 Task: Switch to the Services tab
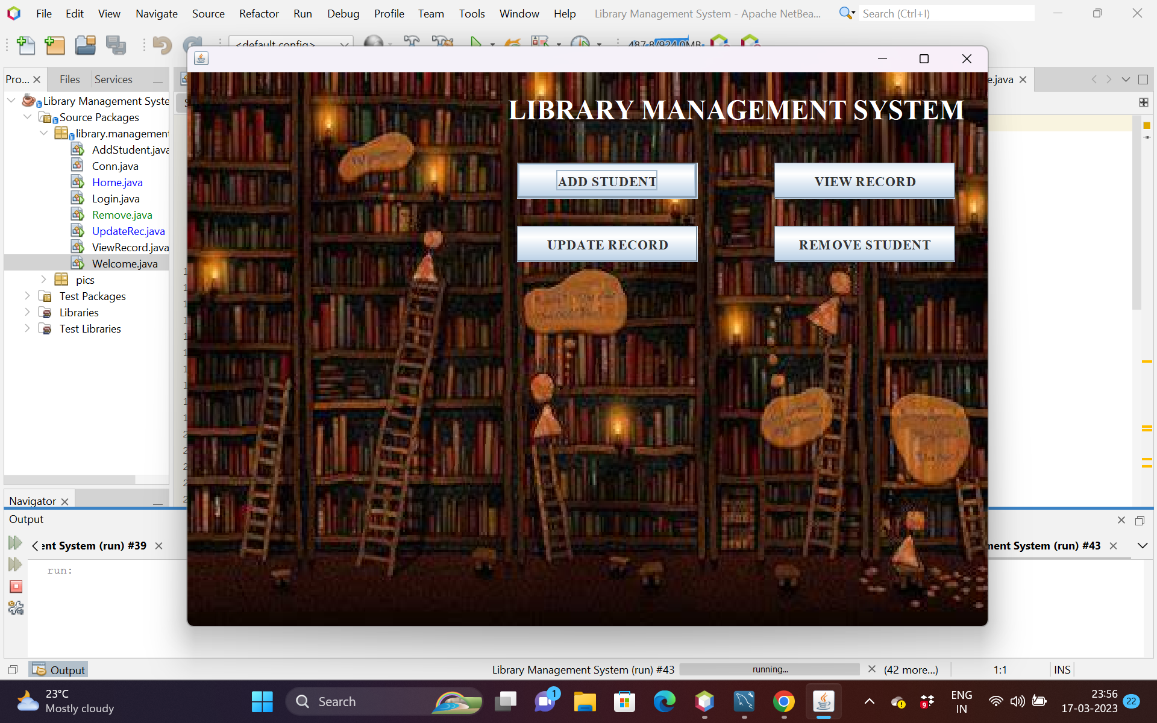click(x=113, y=80)
